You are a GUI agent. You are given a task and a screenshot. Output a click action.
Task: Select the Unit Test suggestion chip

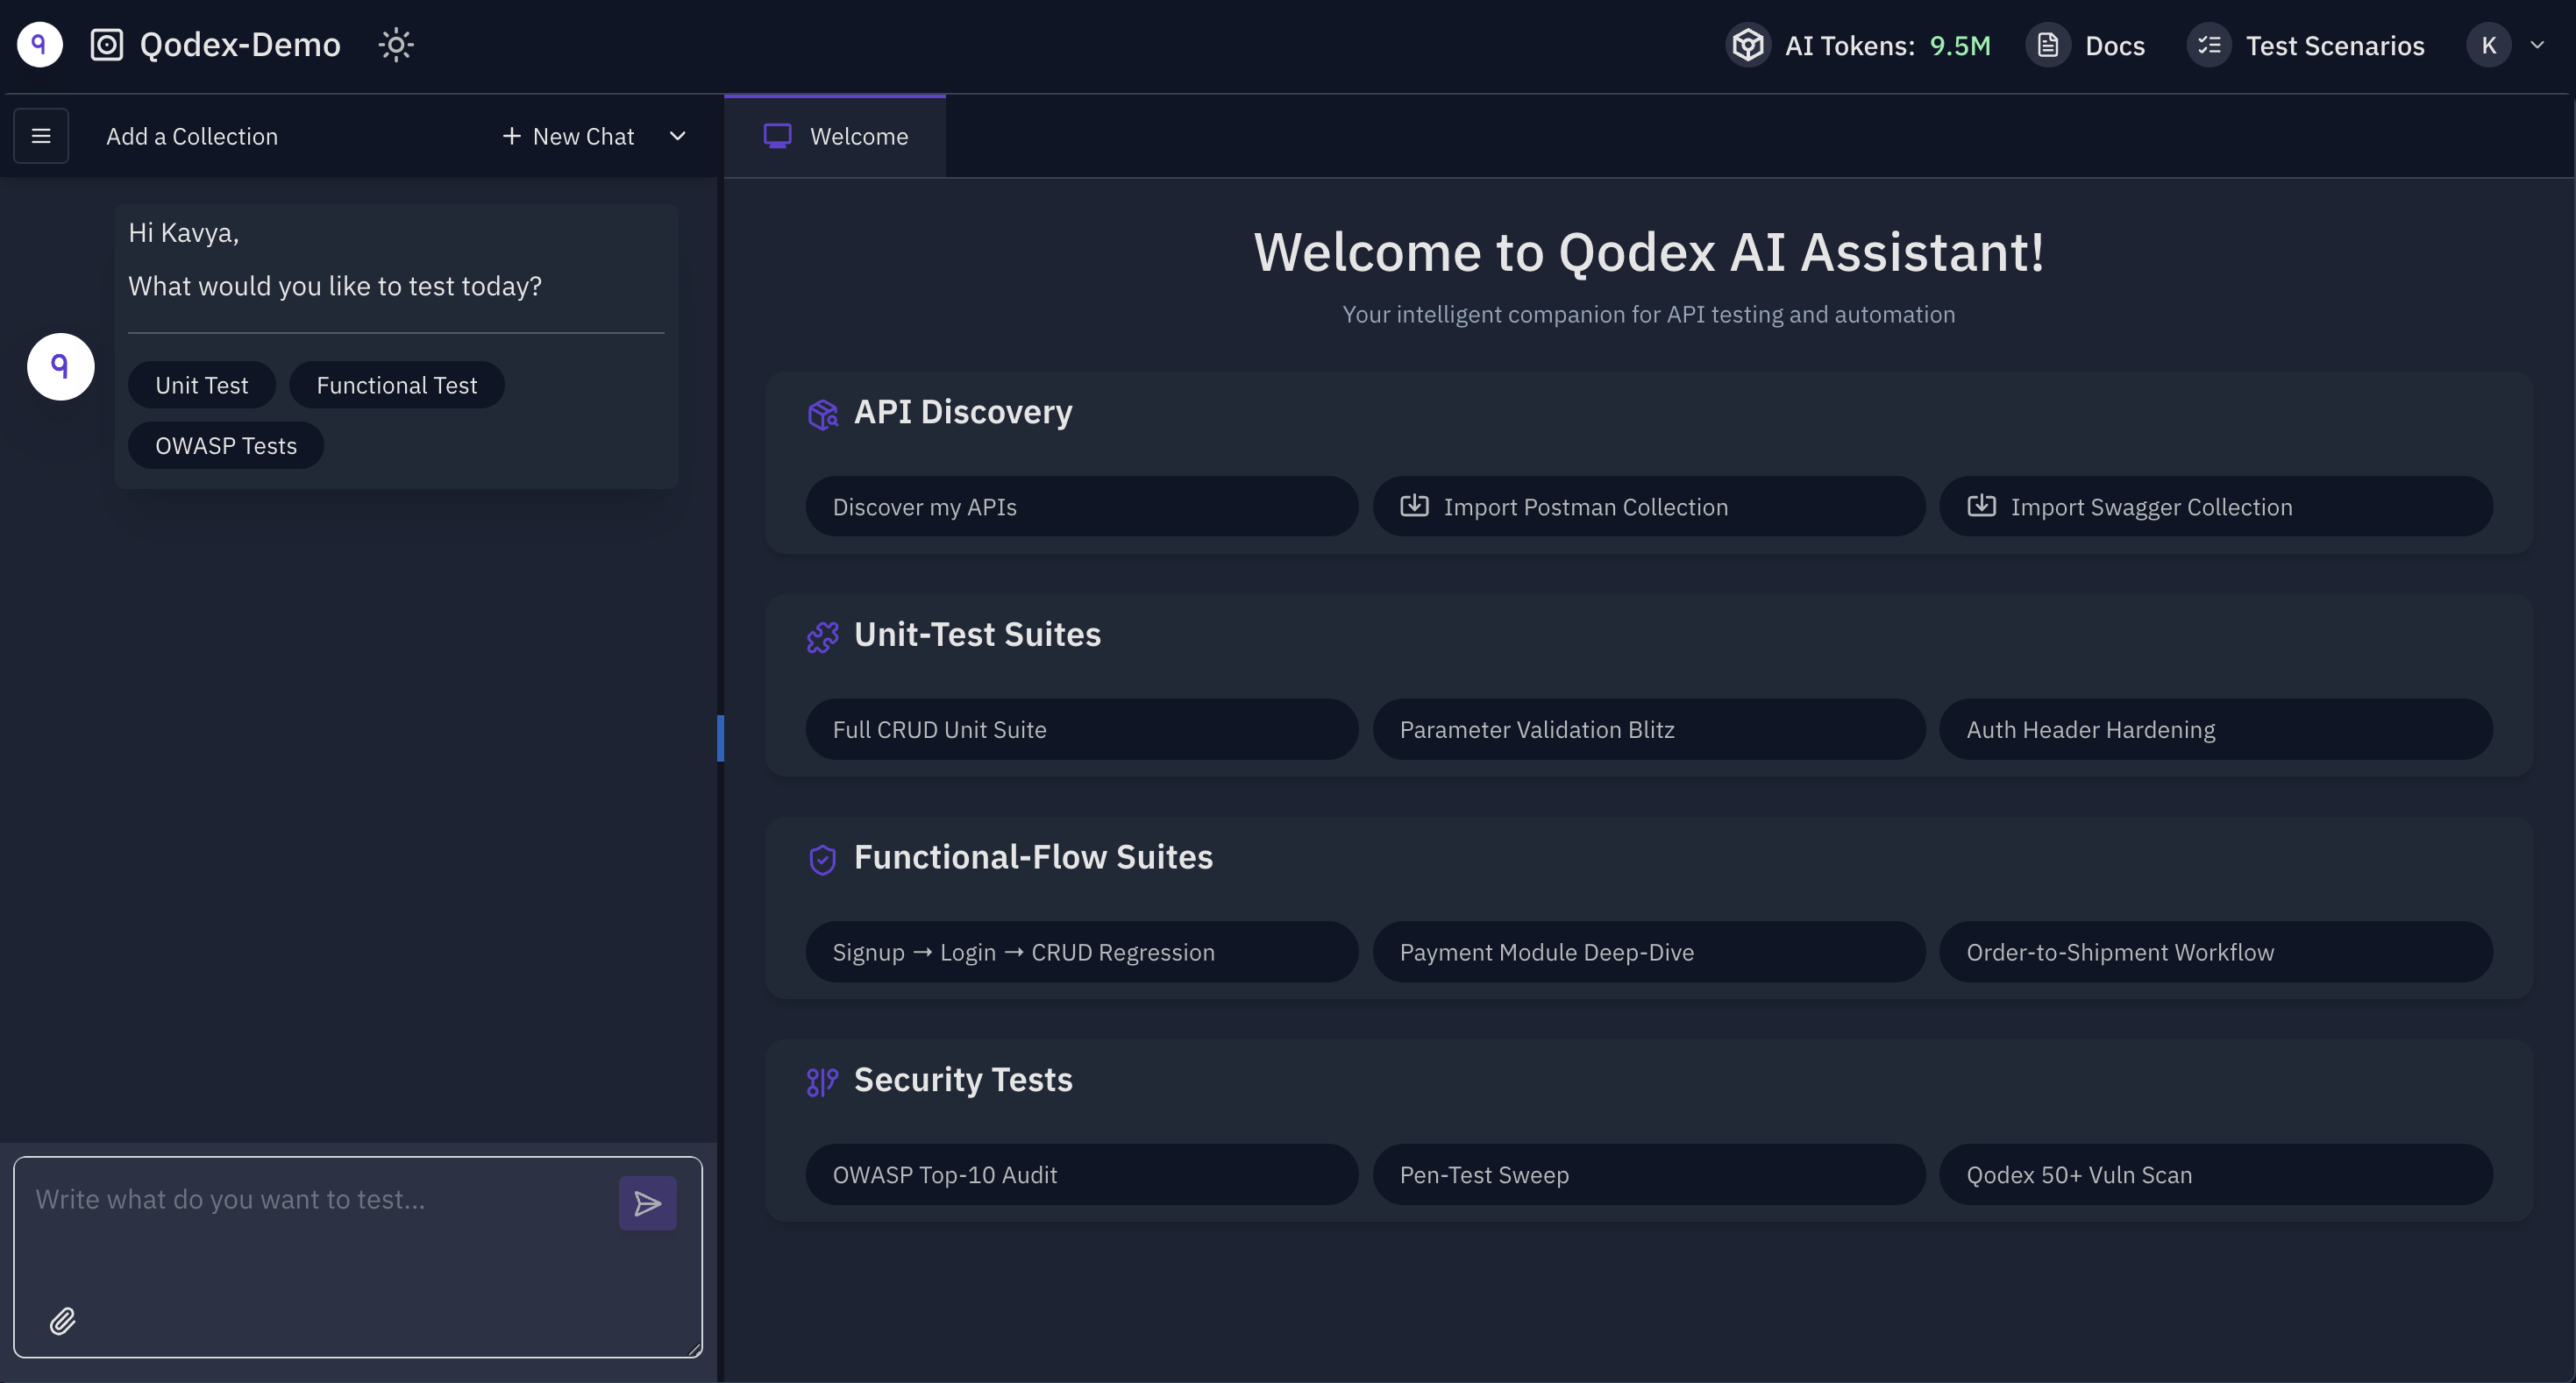[x=202, y=385]
